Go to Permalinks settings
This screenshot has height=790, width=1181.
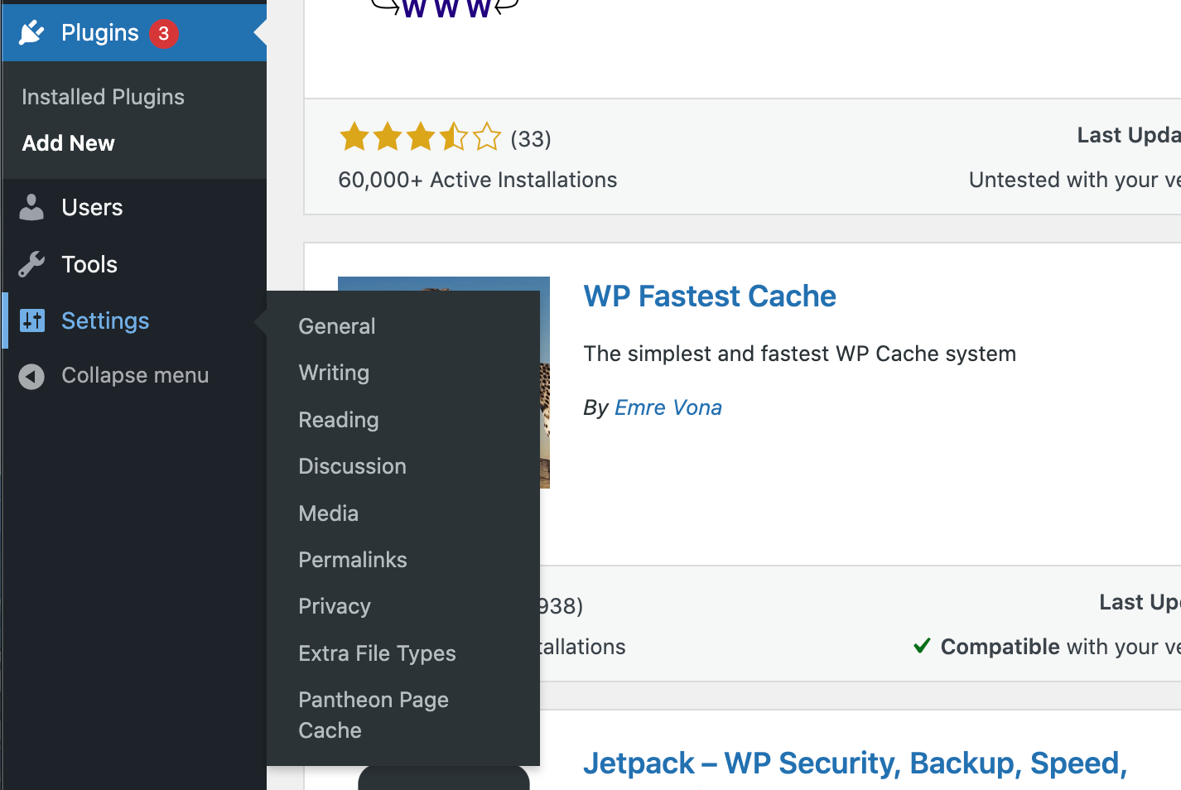(x=352, y=560)
